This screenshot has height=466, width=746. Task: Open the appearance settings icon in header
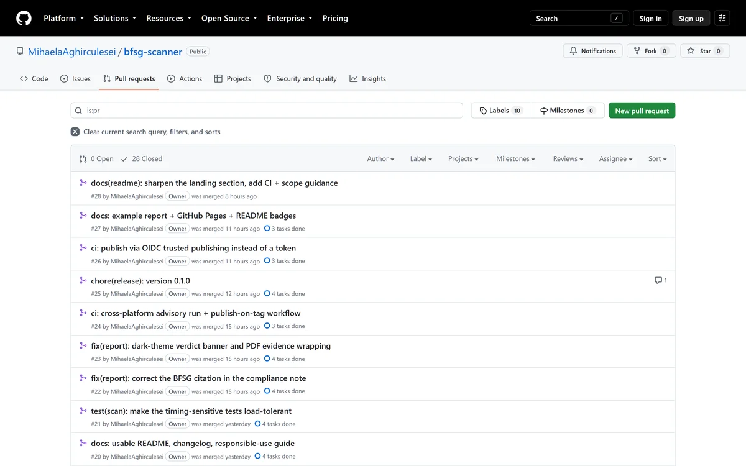point(722,18)
